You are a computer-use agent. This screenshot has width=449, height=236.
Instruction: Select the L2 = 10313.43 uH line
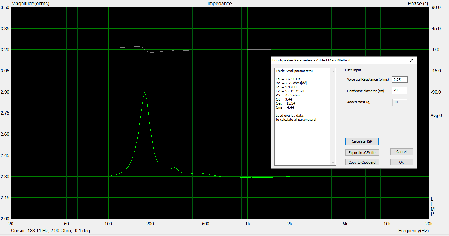coord(290,91)
